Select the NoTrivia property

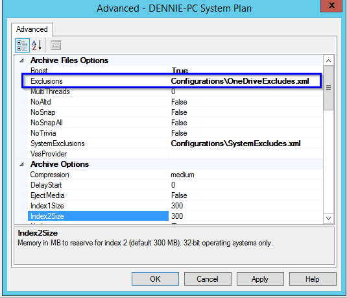click(x=43, y=133)
